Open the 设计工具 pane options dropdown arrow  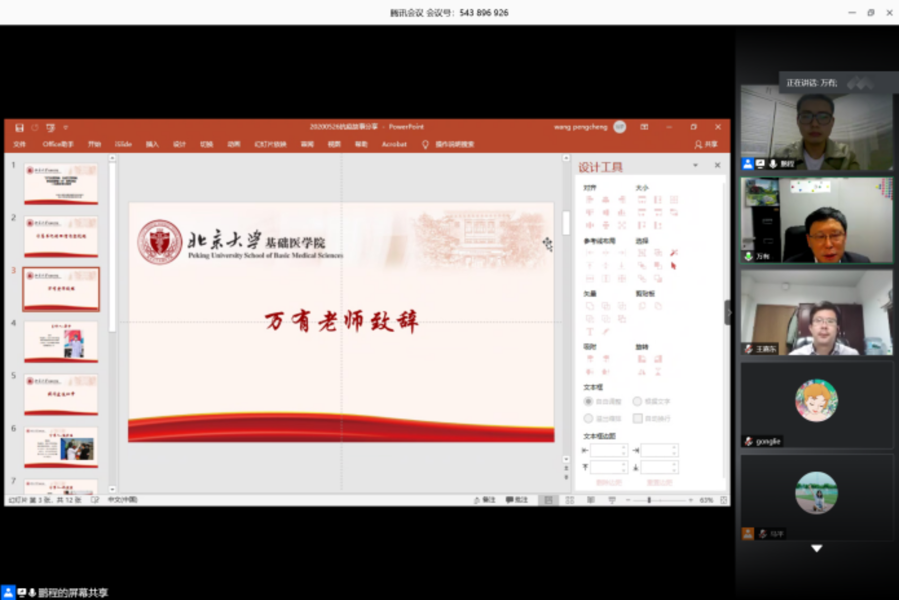pyautogui.click(x=695, y=165)
